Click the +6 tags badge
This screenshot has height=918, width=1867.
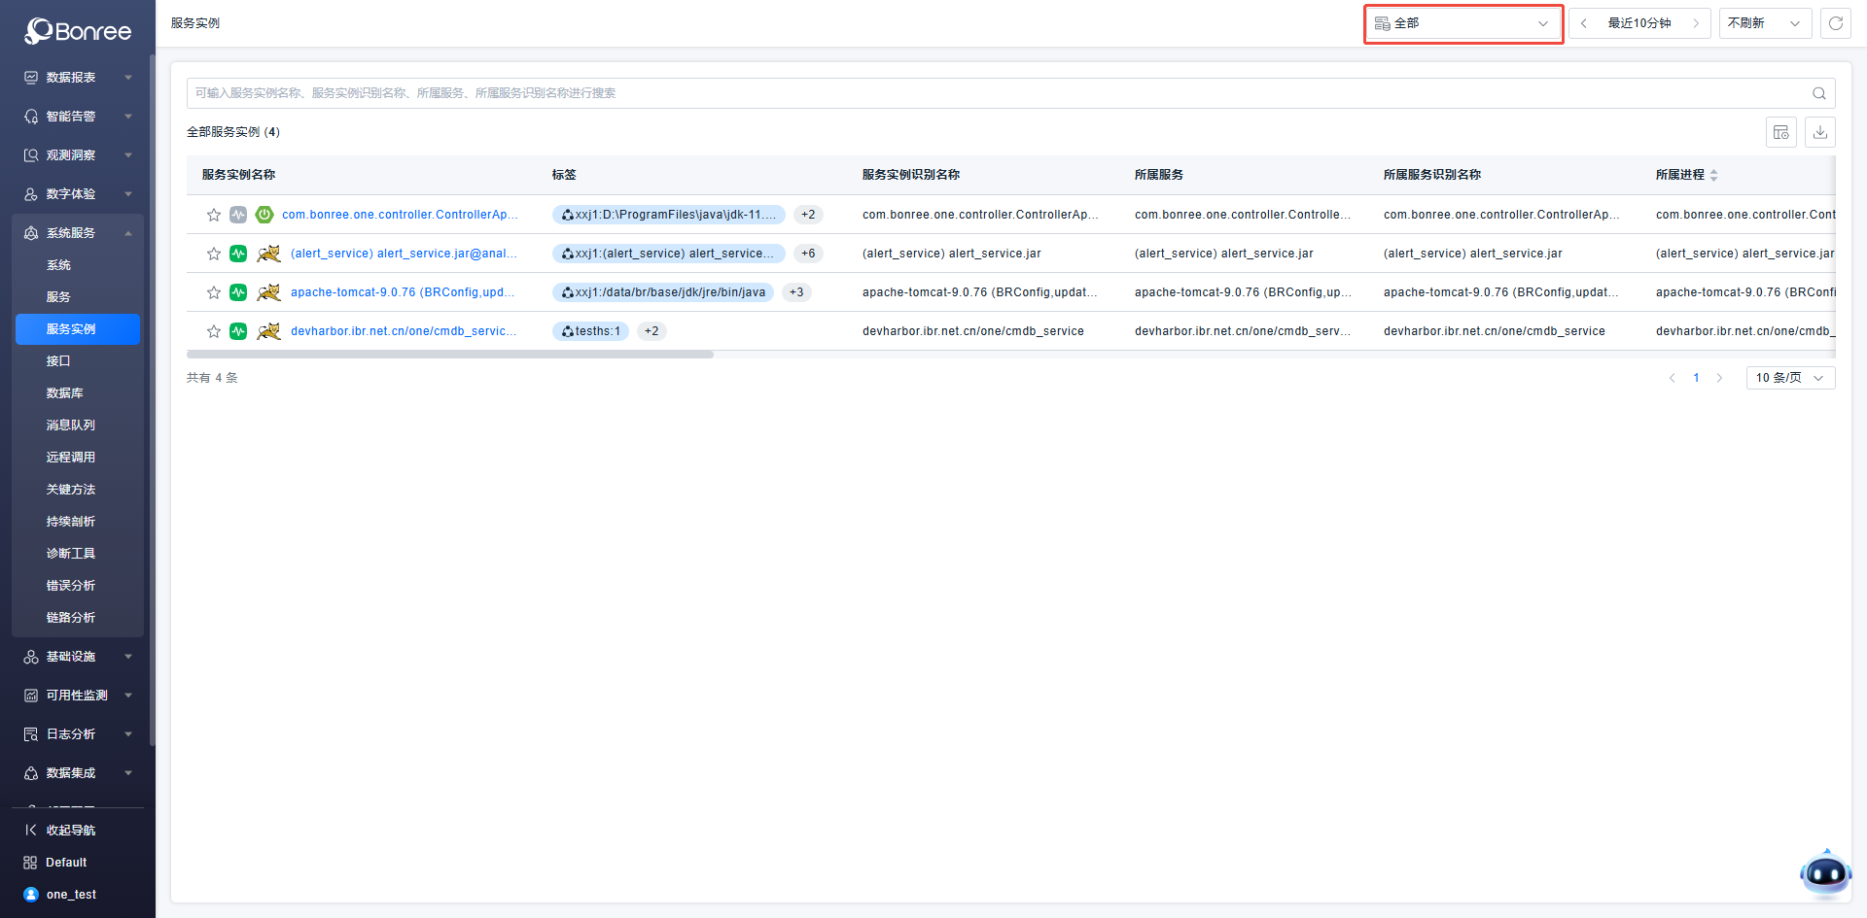(807, 254)
